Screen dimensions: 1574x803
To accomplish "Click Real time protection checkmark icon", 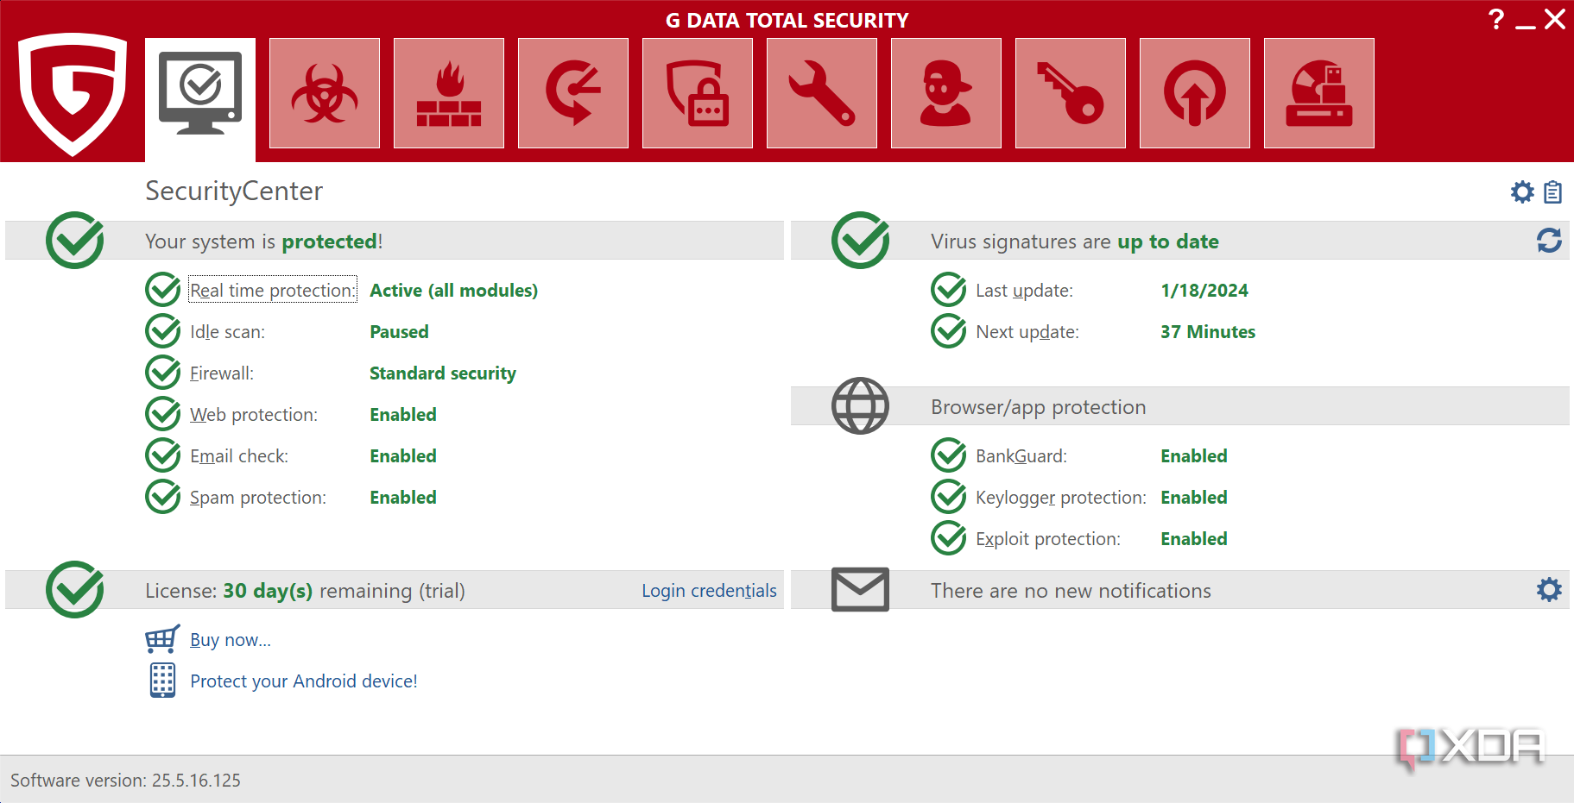I will coord(163,290).
